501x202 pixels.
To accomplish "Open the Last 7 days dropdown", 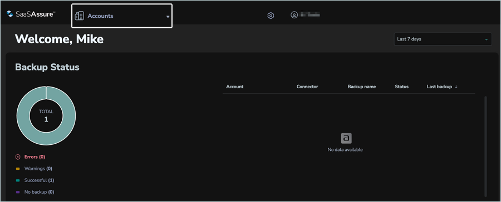I will (x=443, y=39).
